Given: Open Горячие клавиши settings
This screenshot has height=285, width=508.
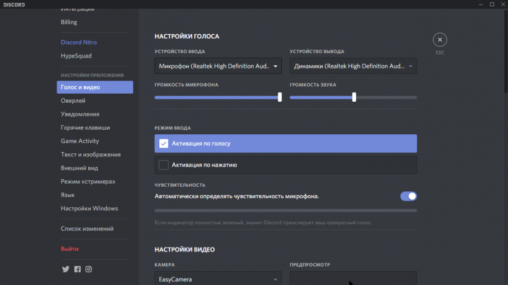Looking at the screenshot, I should tap(86, 128).
